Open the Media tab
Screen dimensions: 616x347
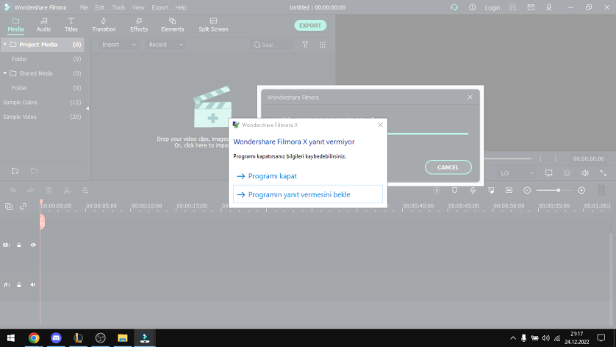(15, 25)
